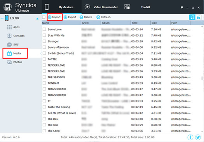Sort by the Time column header
Viewport: 204px width, 142px height.
click(x=141, y=23)
